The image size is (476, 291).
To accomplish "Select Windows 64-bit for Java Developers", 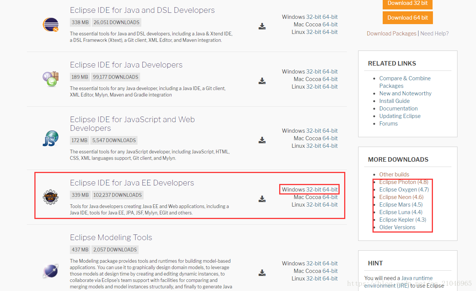I will tap(330, 72).
